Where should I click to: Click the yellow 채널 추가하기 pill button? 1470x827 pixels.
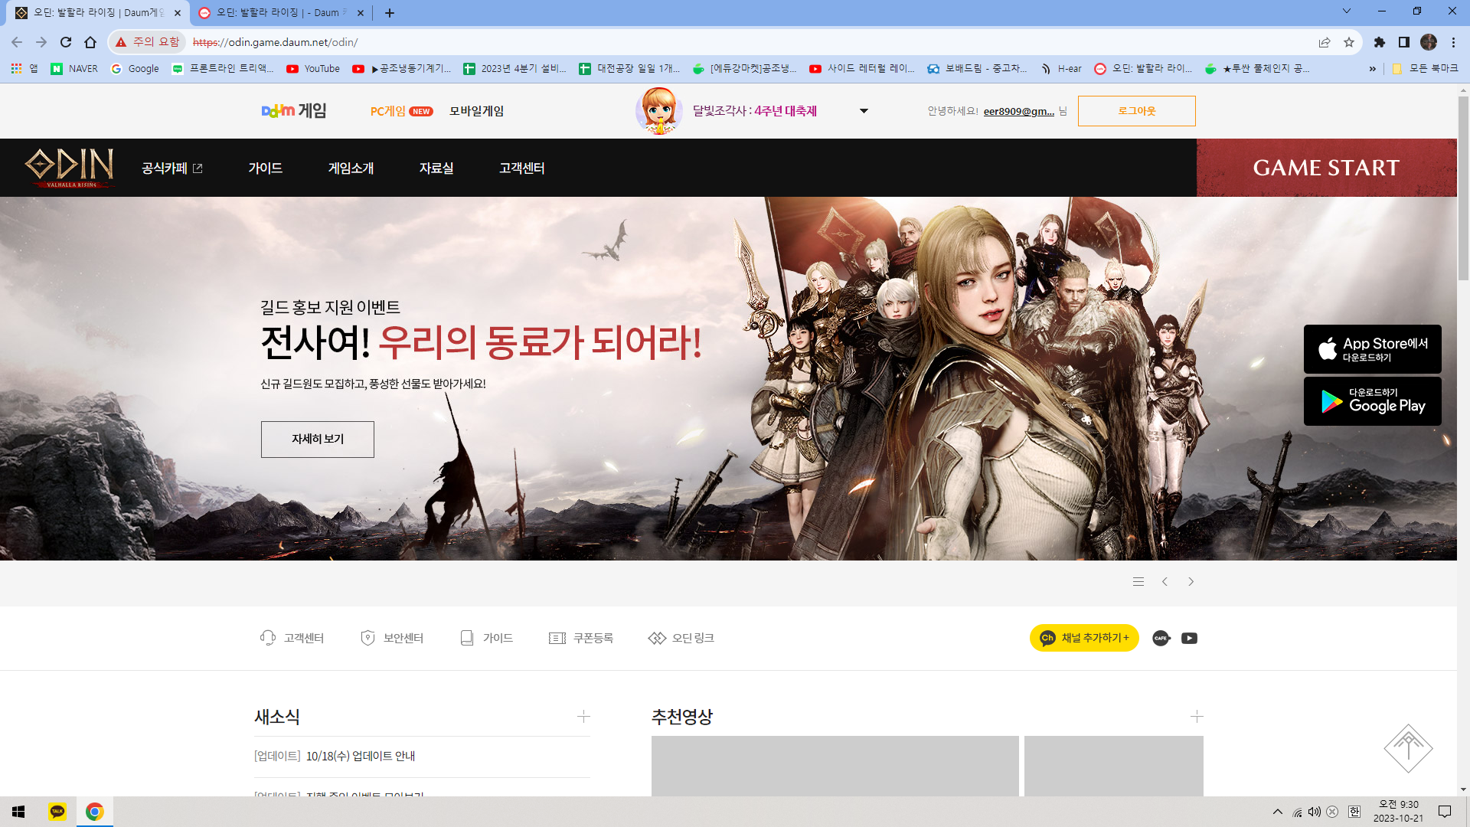(1084, 638)
